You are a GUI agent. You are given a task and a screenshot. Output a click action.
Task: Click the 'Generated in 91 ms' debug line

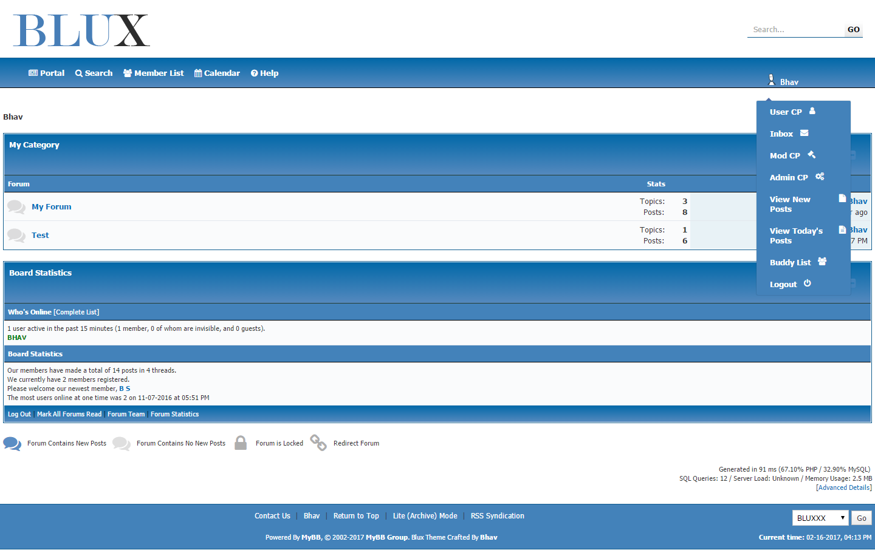794,469
